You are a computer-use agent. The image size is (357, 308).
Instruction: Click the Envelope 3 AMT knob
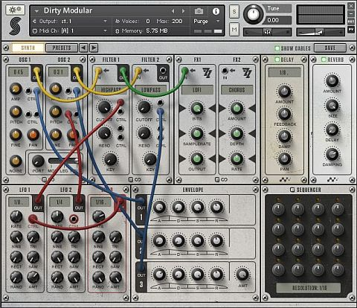tap(242, 274)
